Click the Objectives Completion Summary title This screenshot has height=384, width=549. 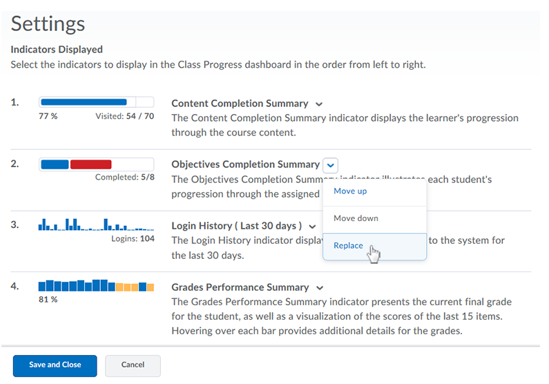click(x=245, y=164)
